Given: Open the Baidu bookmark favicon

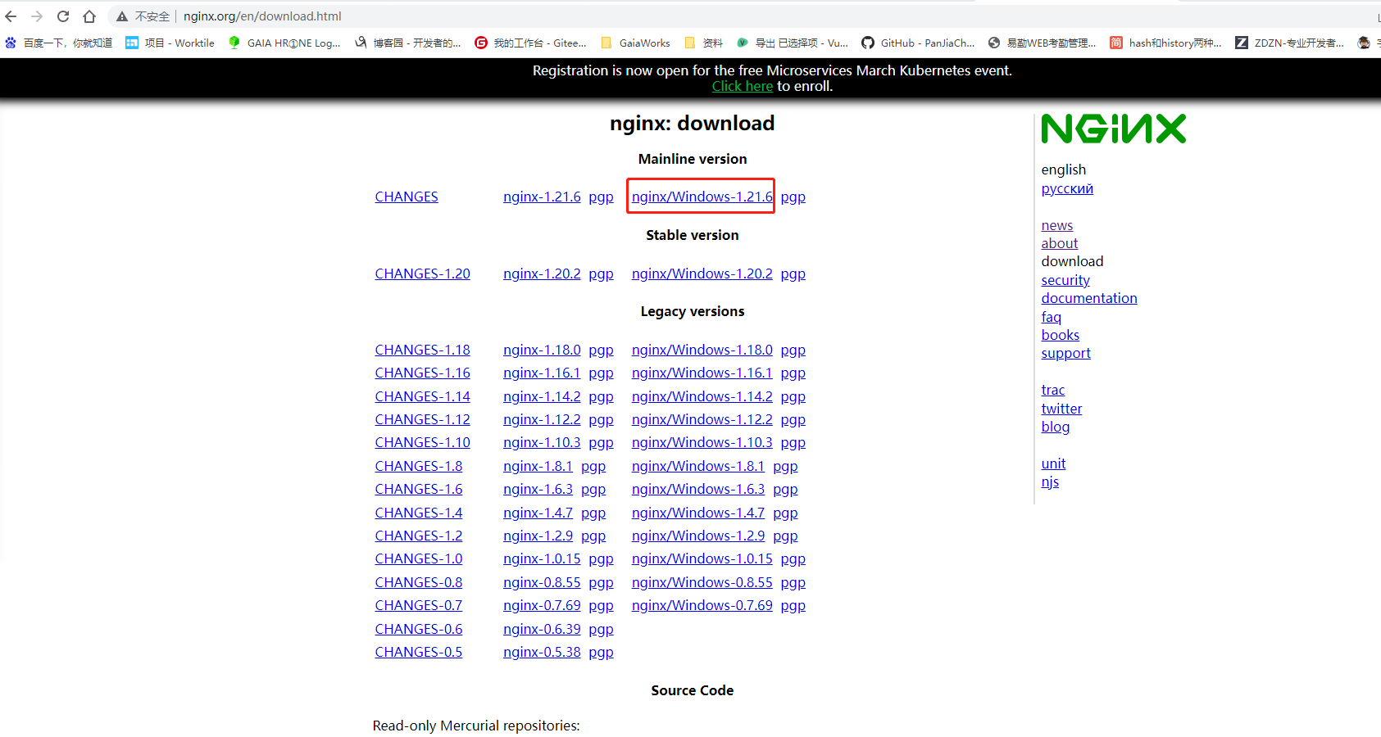Looking at the screenshot, I should (x=11, y=43).
